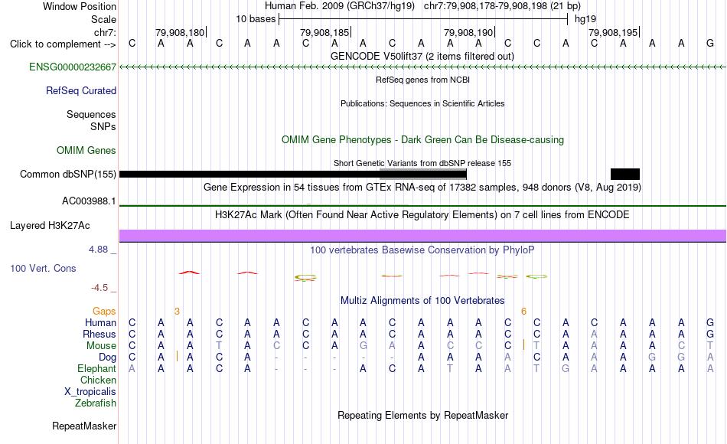
Task: Click the 79,908,190 position marker
Action: tap(469, 32)
